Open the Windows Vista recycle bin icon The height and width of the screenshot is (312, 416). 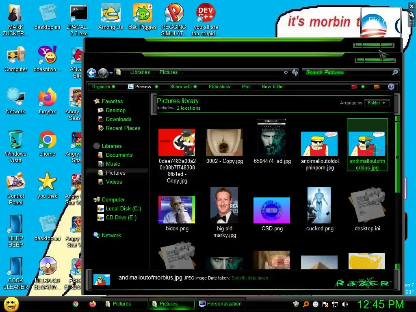point(16,146)
